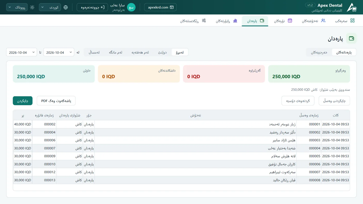The width and height of the screenshot is (363, 204).
Task: Click the کات column header
Action: [x=336, y=115]
